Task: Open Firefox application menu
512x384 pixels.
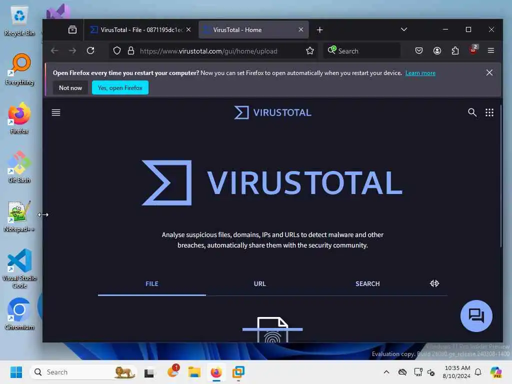Action: [491, 50]
